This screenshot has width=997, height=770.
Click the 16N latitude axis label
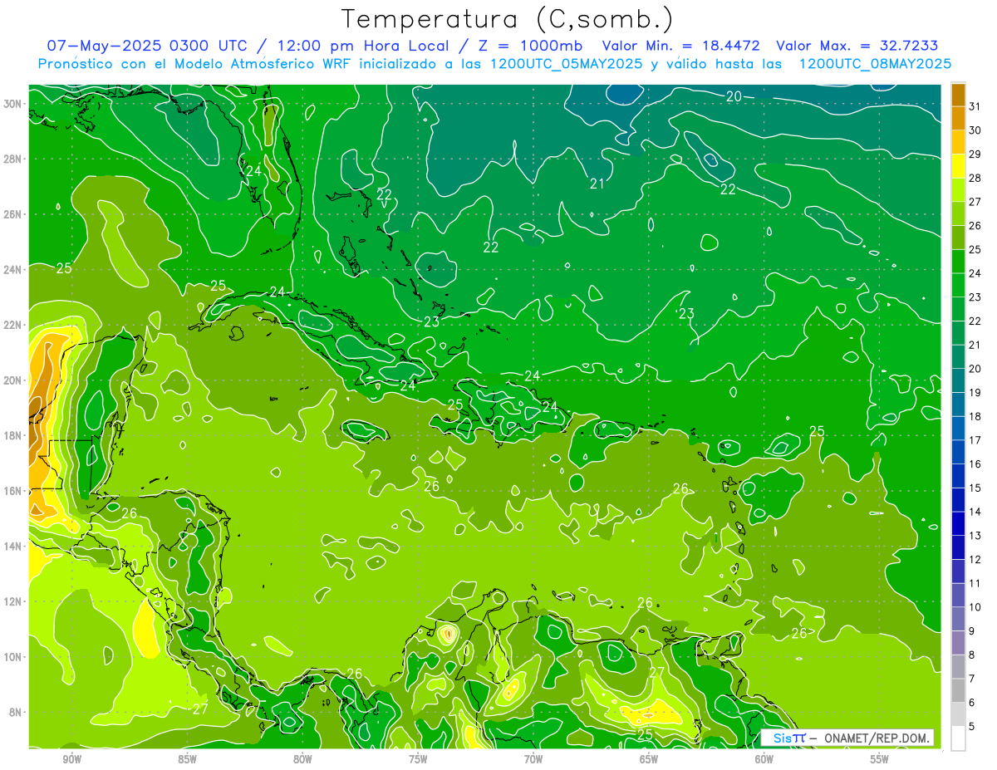coord(12,491)
